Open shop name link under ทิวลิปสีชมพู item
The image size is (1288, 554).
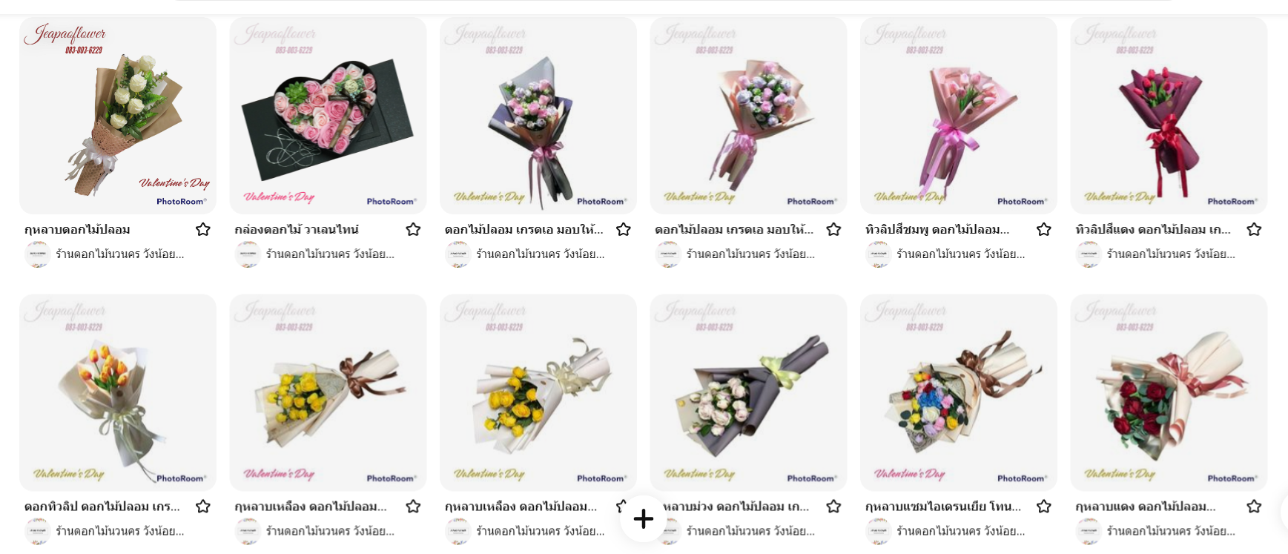961,254
